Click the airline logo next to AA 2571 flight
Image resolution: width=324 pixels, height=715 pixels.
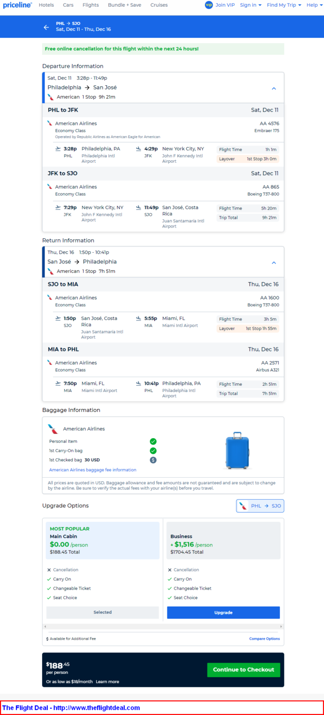tap(49, 362)
